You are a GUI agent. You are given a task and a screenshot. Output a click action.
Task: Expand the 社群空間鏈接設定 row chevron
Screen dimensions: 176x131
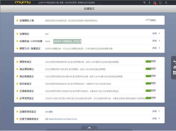tap(159, 118)
